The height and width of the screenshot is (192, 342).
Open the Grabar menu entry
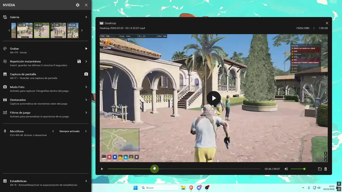pyautogui.click(x=45, y=50)
